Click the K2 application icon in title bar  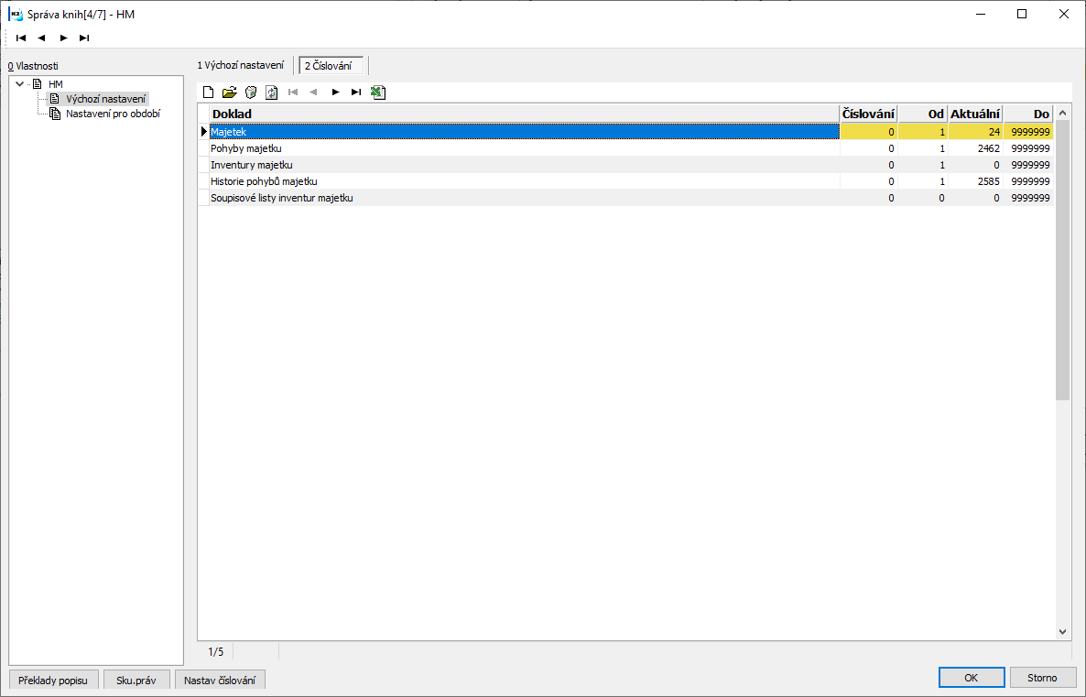click(x=16, y=14)
